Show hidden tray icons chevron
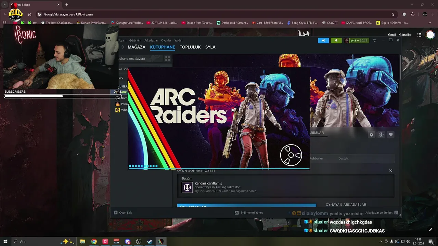This screenshot has width=438, height=246. tap(381, 241)
